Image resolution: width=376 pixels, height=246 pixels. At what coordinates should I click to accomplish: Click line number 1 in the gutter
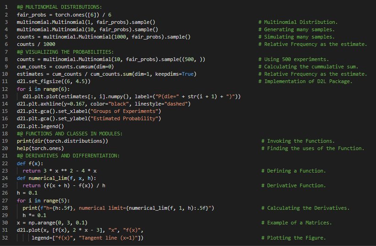coord(6,7)
